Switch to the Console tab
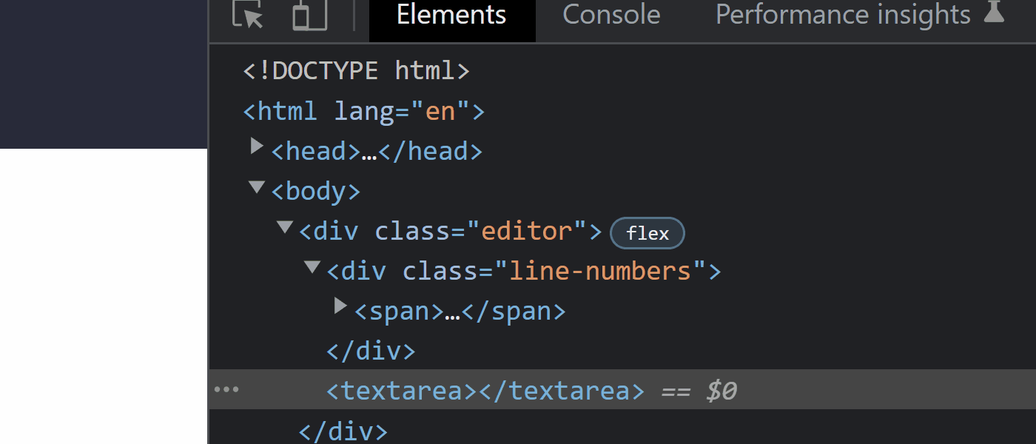The image size is (1036, 444). (x=611, y=15)
